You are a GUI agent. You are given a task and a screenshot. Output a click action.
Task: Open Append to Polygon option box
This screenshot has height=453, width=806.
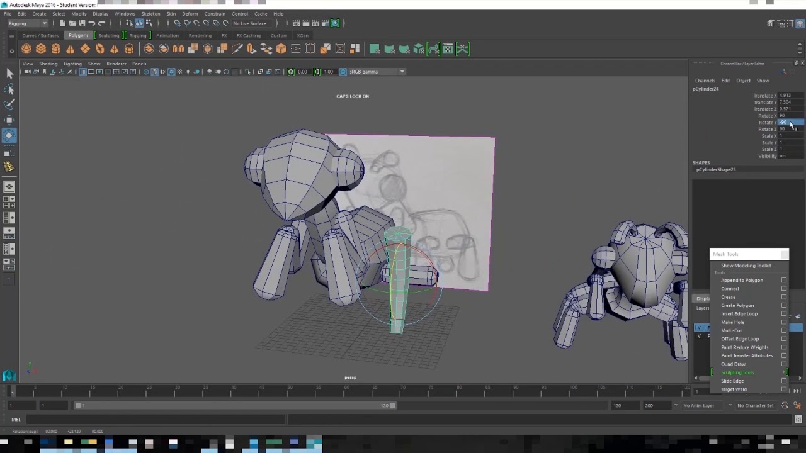tap(784, 280)
